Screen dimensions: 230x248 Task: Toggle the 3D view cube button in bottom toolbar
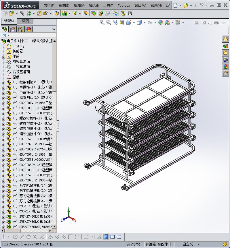point(106,237)
